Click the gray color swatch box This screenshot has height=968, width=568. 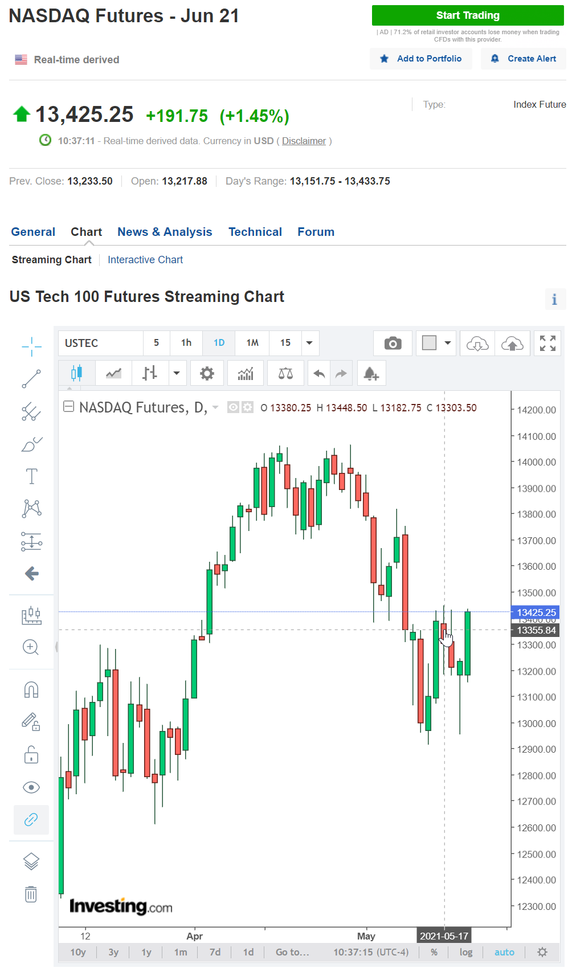tap(429, 343)
